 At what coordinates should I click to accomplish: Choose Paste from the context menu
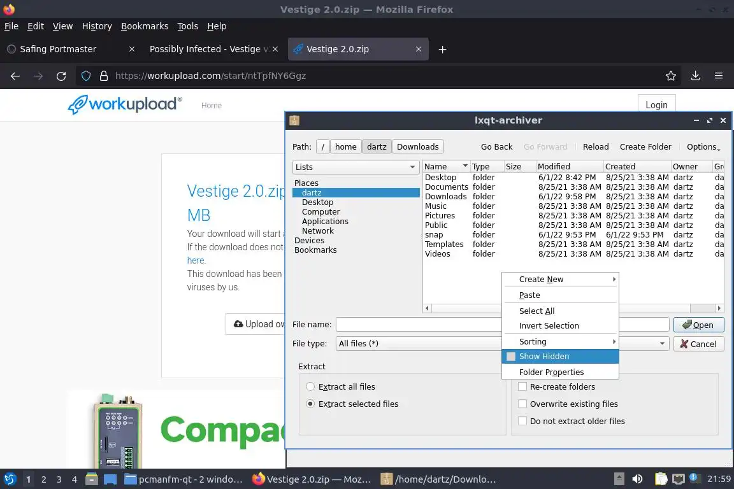[560, 295]
